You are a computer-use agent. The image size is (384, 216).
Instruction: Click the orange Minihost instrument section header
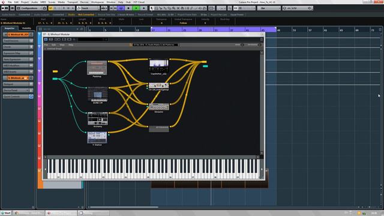(x=18, y=78)
